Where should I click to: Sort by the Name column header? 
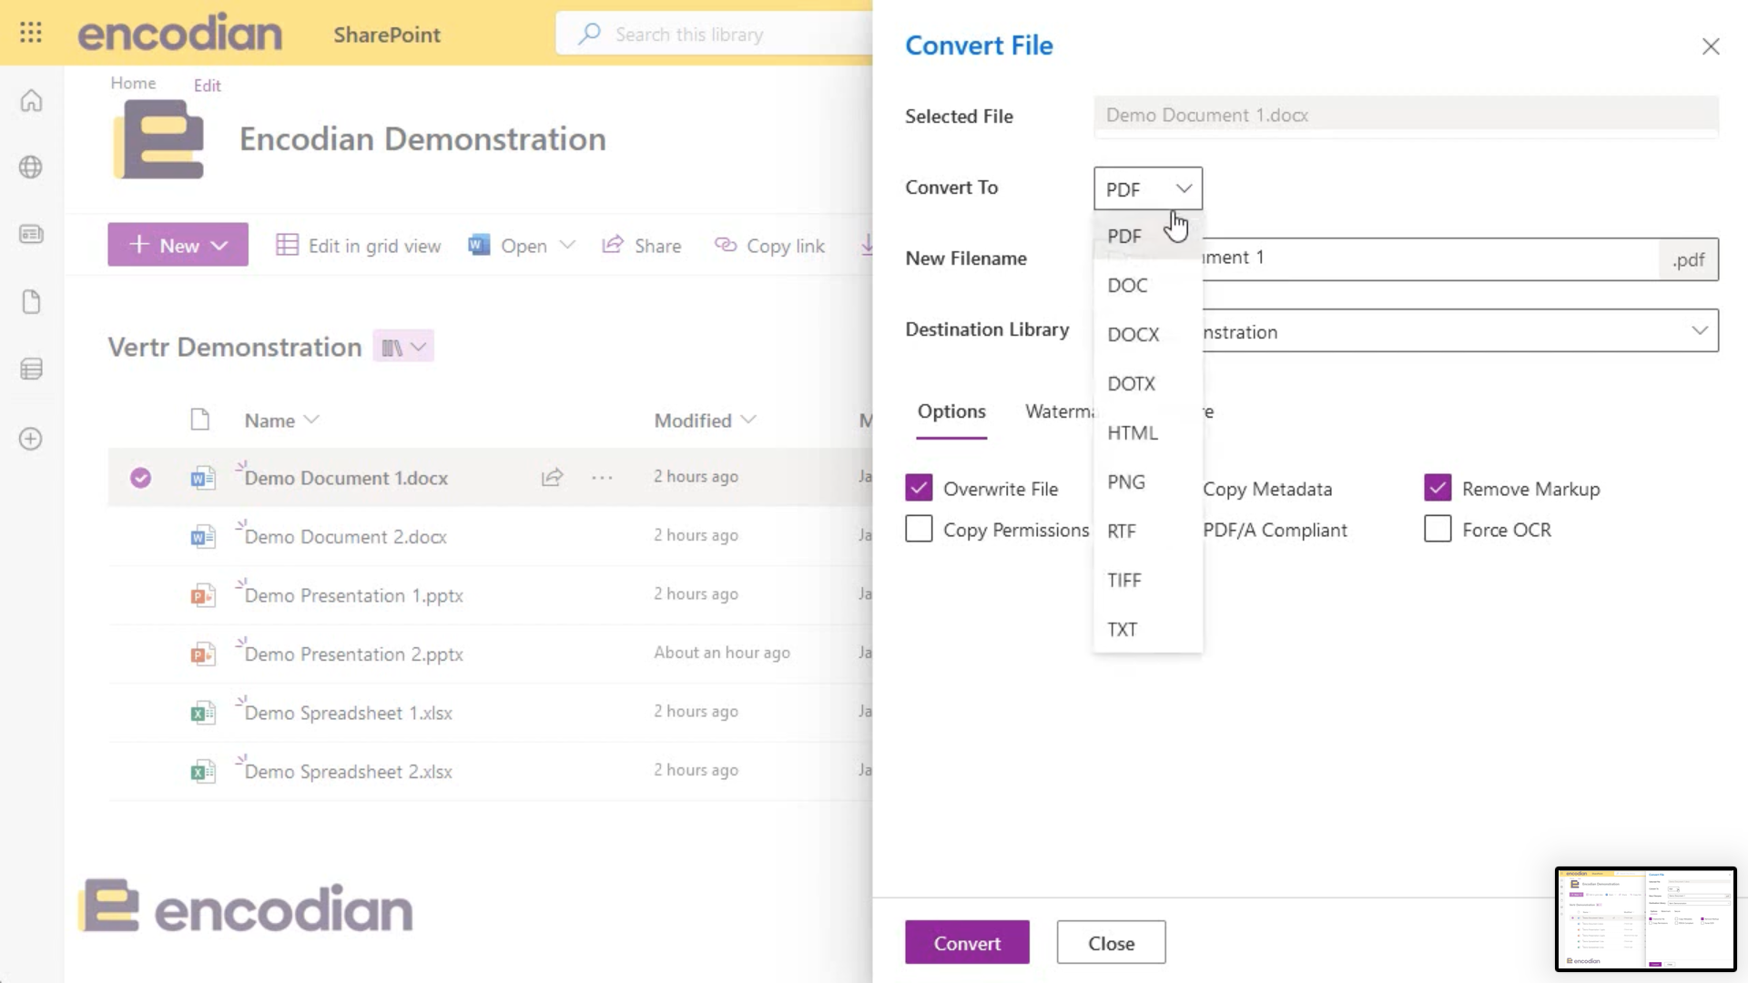click(281, 421)
